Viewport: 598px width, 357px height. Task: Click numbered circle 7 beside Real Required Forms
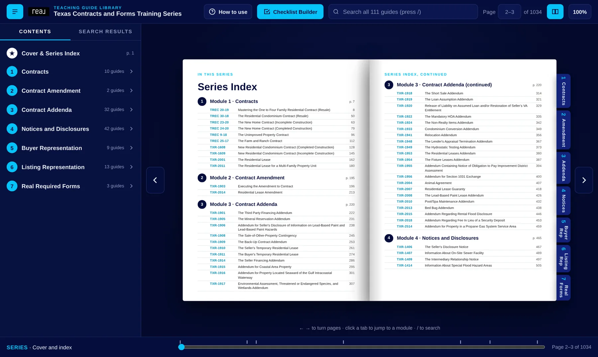coord(12,186)
